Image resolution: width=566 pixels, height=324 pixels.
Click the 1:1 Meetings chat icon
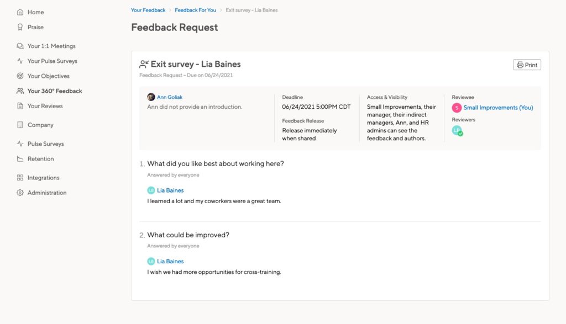(20, 46)
